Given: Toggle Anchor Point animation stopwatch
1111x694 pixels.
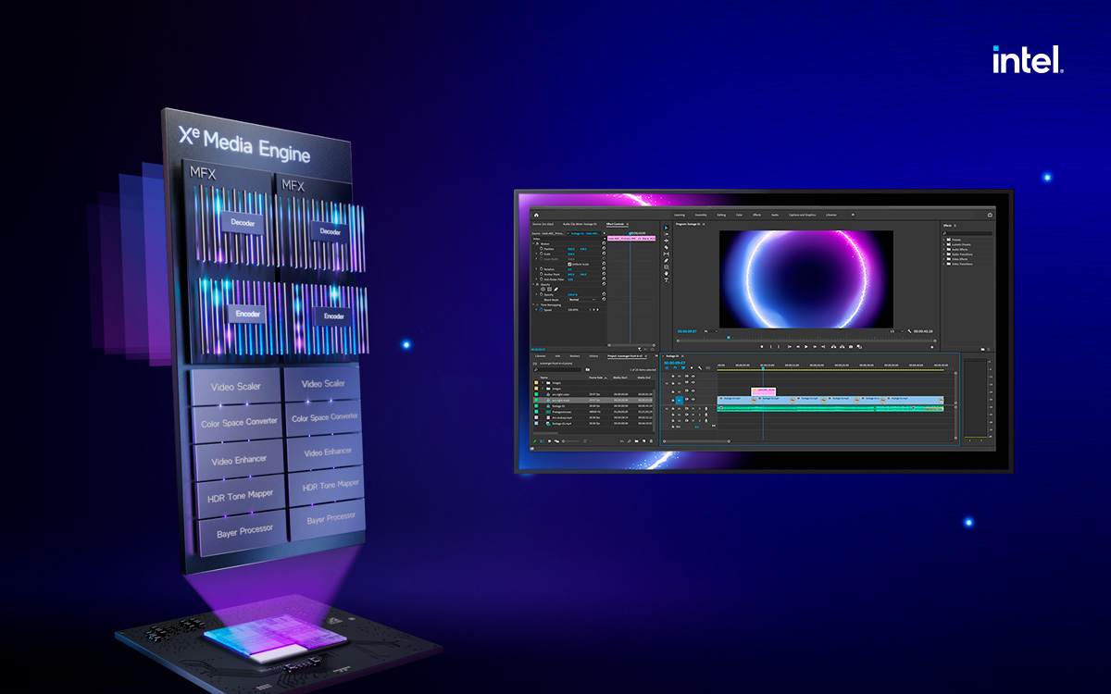Looking at the screenshot, I should [x=542, y=274].
